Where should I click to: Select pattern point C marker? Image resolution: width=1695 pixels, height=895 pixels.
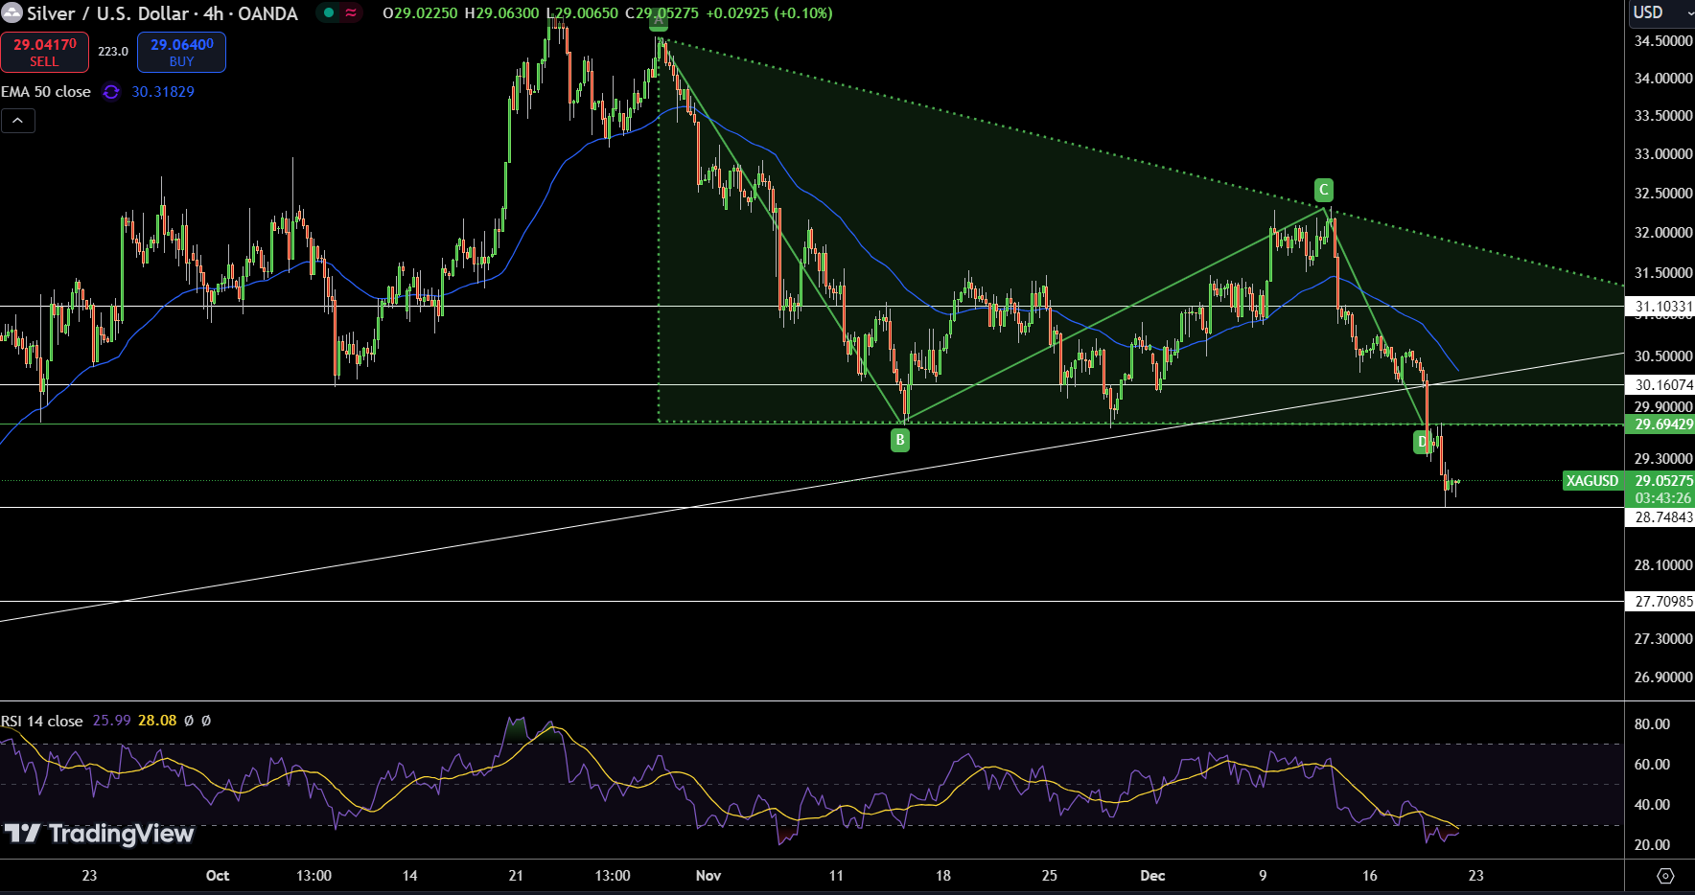coord(1323,190)
